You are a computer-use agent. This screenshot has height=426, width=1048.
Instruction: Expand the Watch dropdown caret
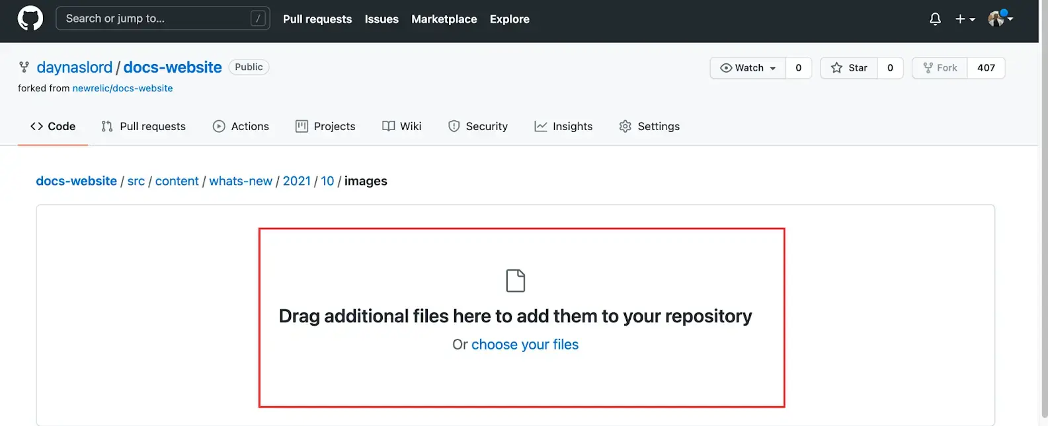772,68
